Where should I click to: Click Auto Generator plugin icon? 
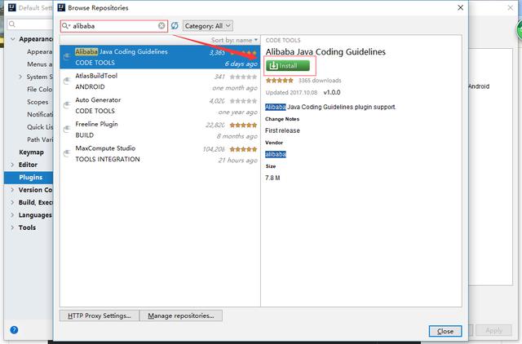[x=67, y=105]
